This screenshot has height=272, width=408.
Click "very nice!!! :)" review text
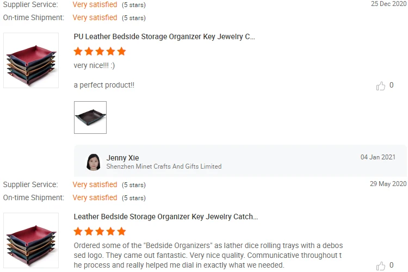94,65
